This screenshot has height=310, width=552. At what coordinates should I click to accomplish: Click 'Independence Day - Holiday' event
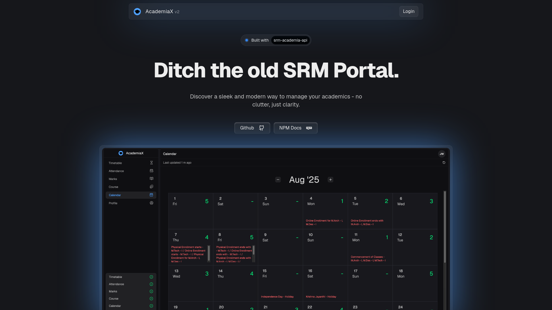tap(277, 297)
